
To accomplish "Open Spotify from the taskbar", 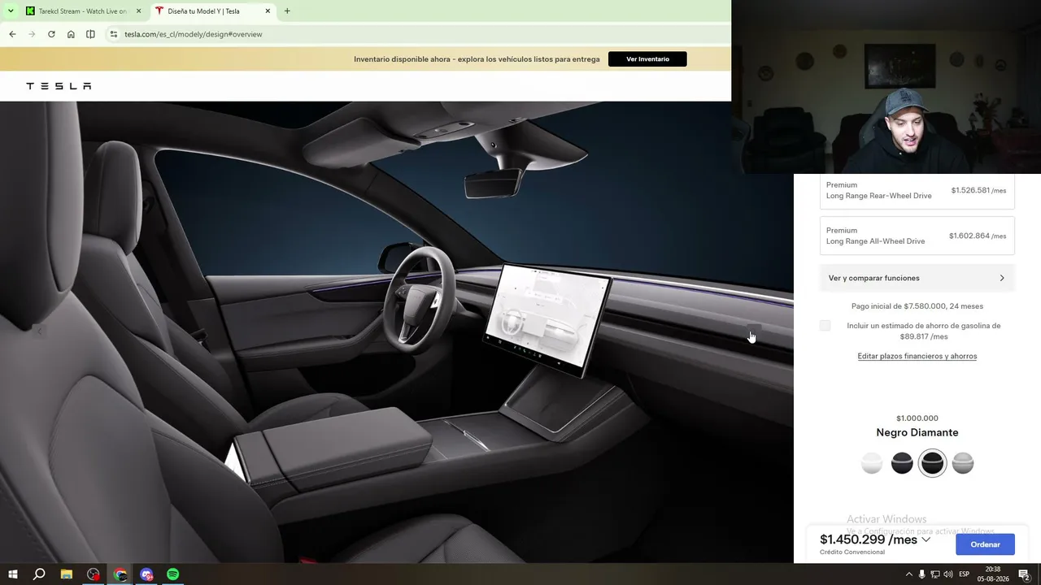I will 173,574.
